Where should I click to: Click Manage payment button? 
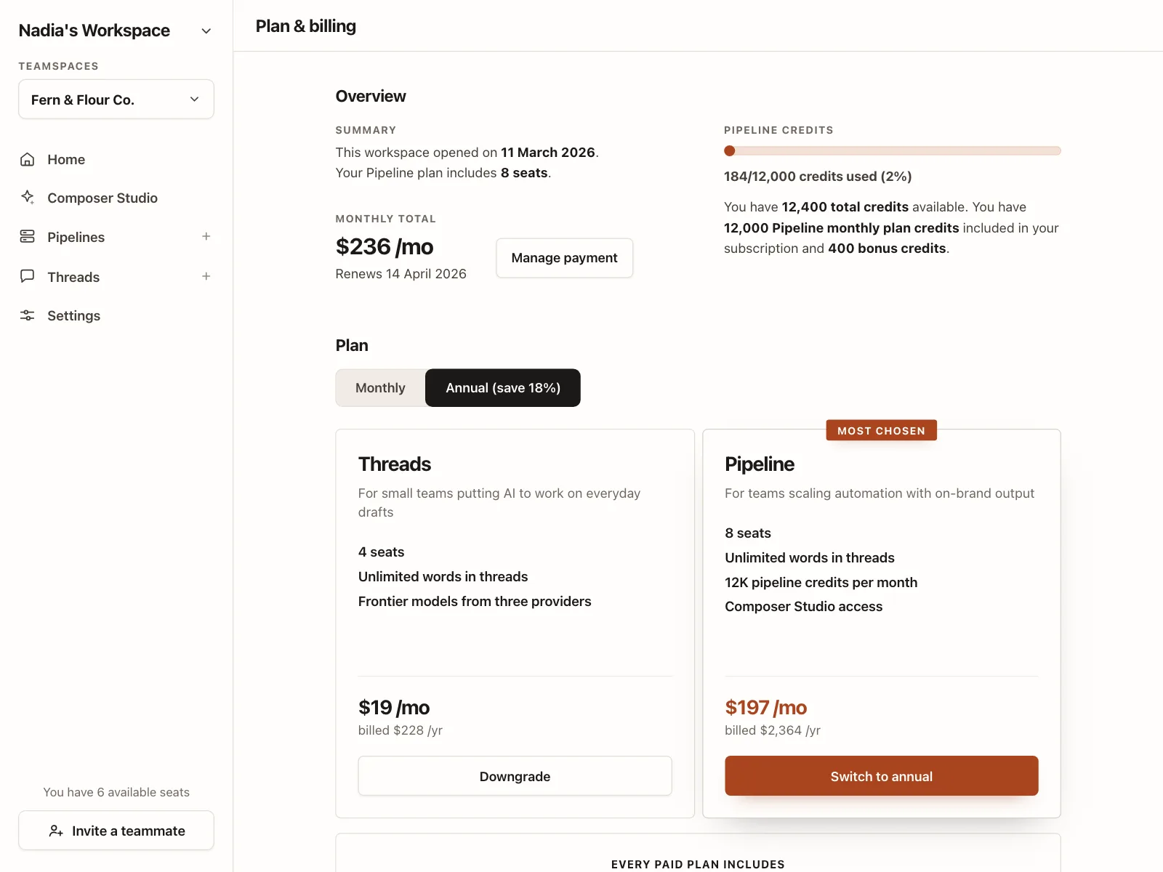[565, 258]
